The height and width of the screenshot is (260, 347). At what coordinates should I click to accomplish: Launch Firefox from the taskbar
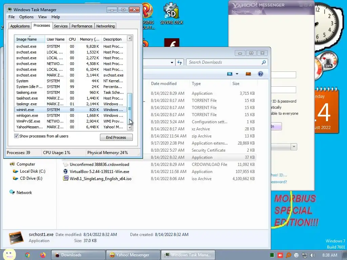[x=43, y=255]
